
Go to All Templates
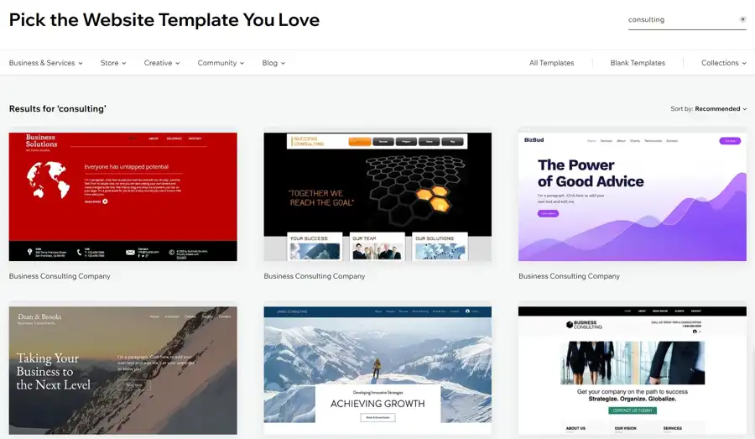551,63
